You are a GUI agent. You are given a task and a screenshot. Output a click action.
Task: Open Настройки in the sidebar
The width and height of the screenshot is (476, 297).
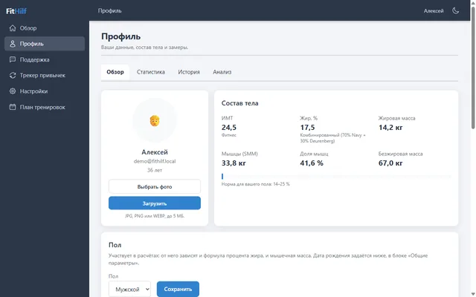coord(45,91)
